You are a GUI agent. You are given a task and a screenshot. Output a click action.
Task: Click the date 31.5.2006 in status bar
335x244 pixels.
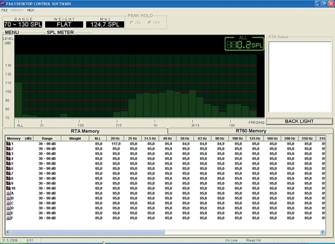pos(10,241)
